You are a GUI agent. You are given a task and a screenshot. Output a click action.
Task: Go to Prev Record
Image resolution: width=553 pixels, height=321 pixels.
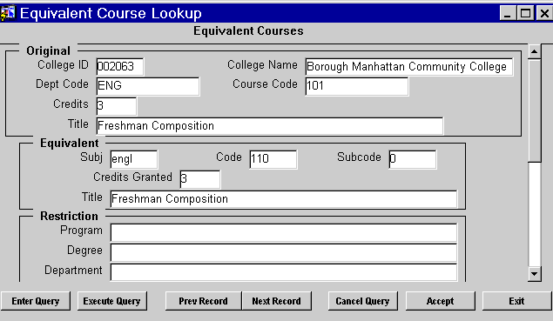point(203,301)
